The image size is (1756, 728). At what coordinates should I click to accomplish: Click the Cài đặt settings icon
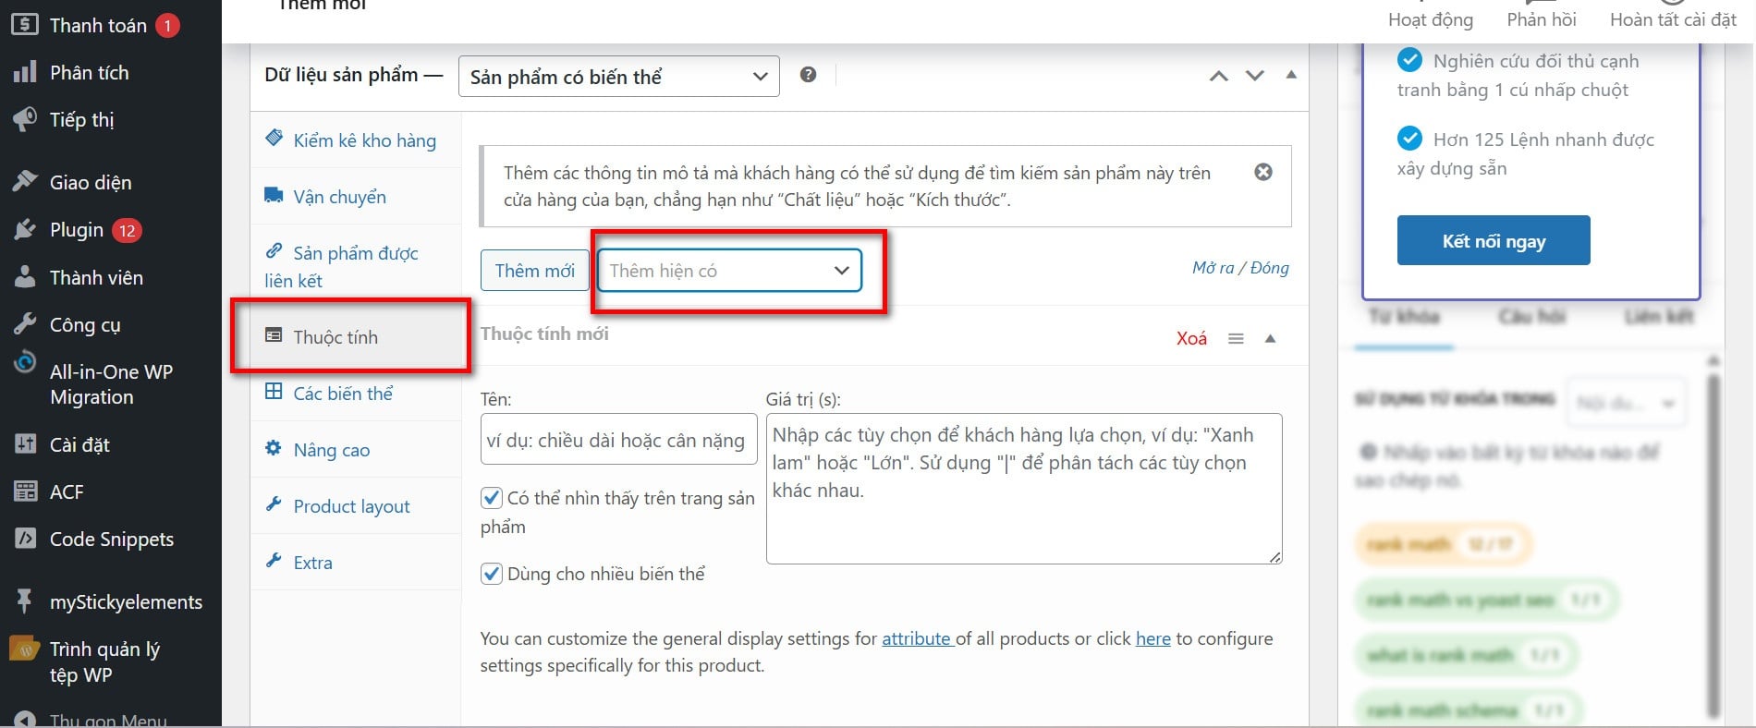[x=25, y=444]
